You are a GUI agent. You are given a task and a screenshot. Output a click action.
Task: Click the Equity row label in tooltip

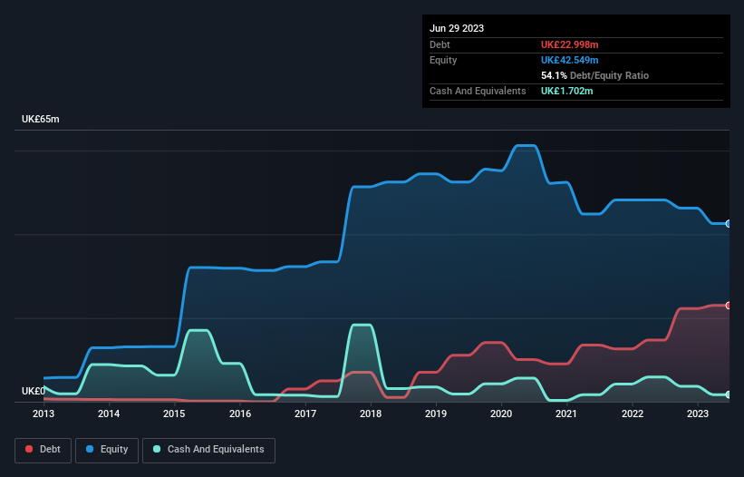(x=443, y=60)
